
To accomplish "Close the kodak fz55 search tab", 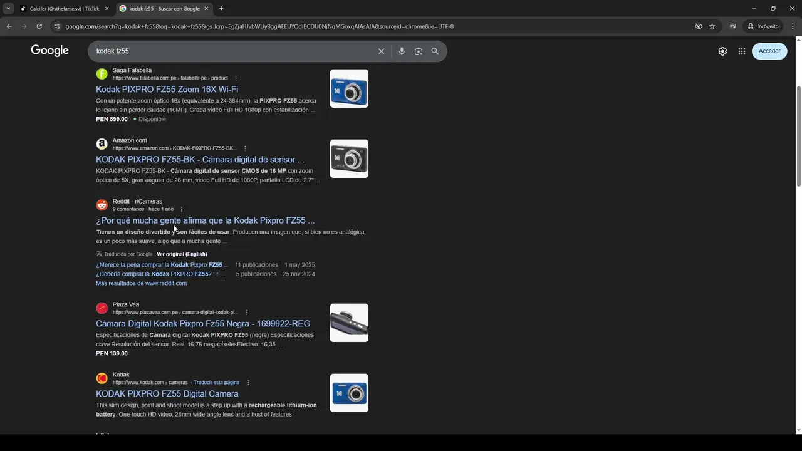I will (x=206, y=9).
